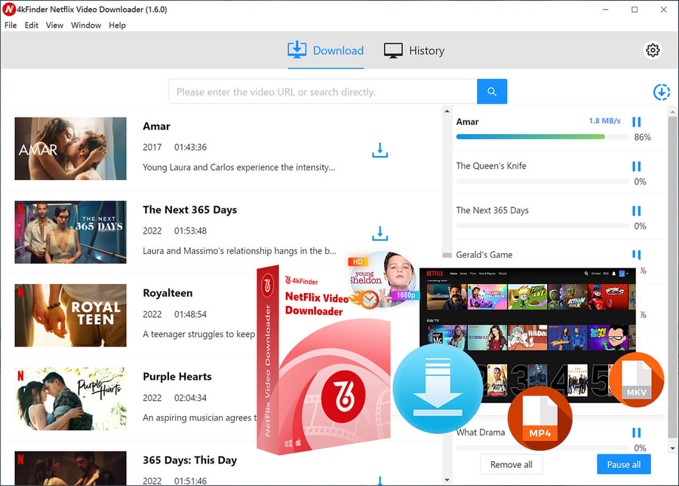This screenshot has height=486, width=679.
Task: Download the Amar movie
Action: [379, 151]
